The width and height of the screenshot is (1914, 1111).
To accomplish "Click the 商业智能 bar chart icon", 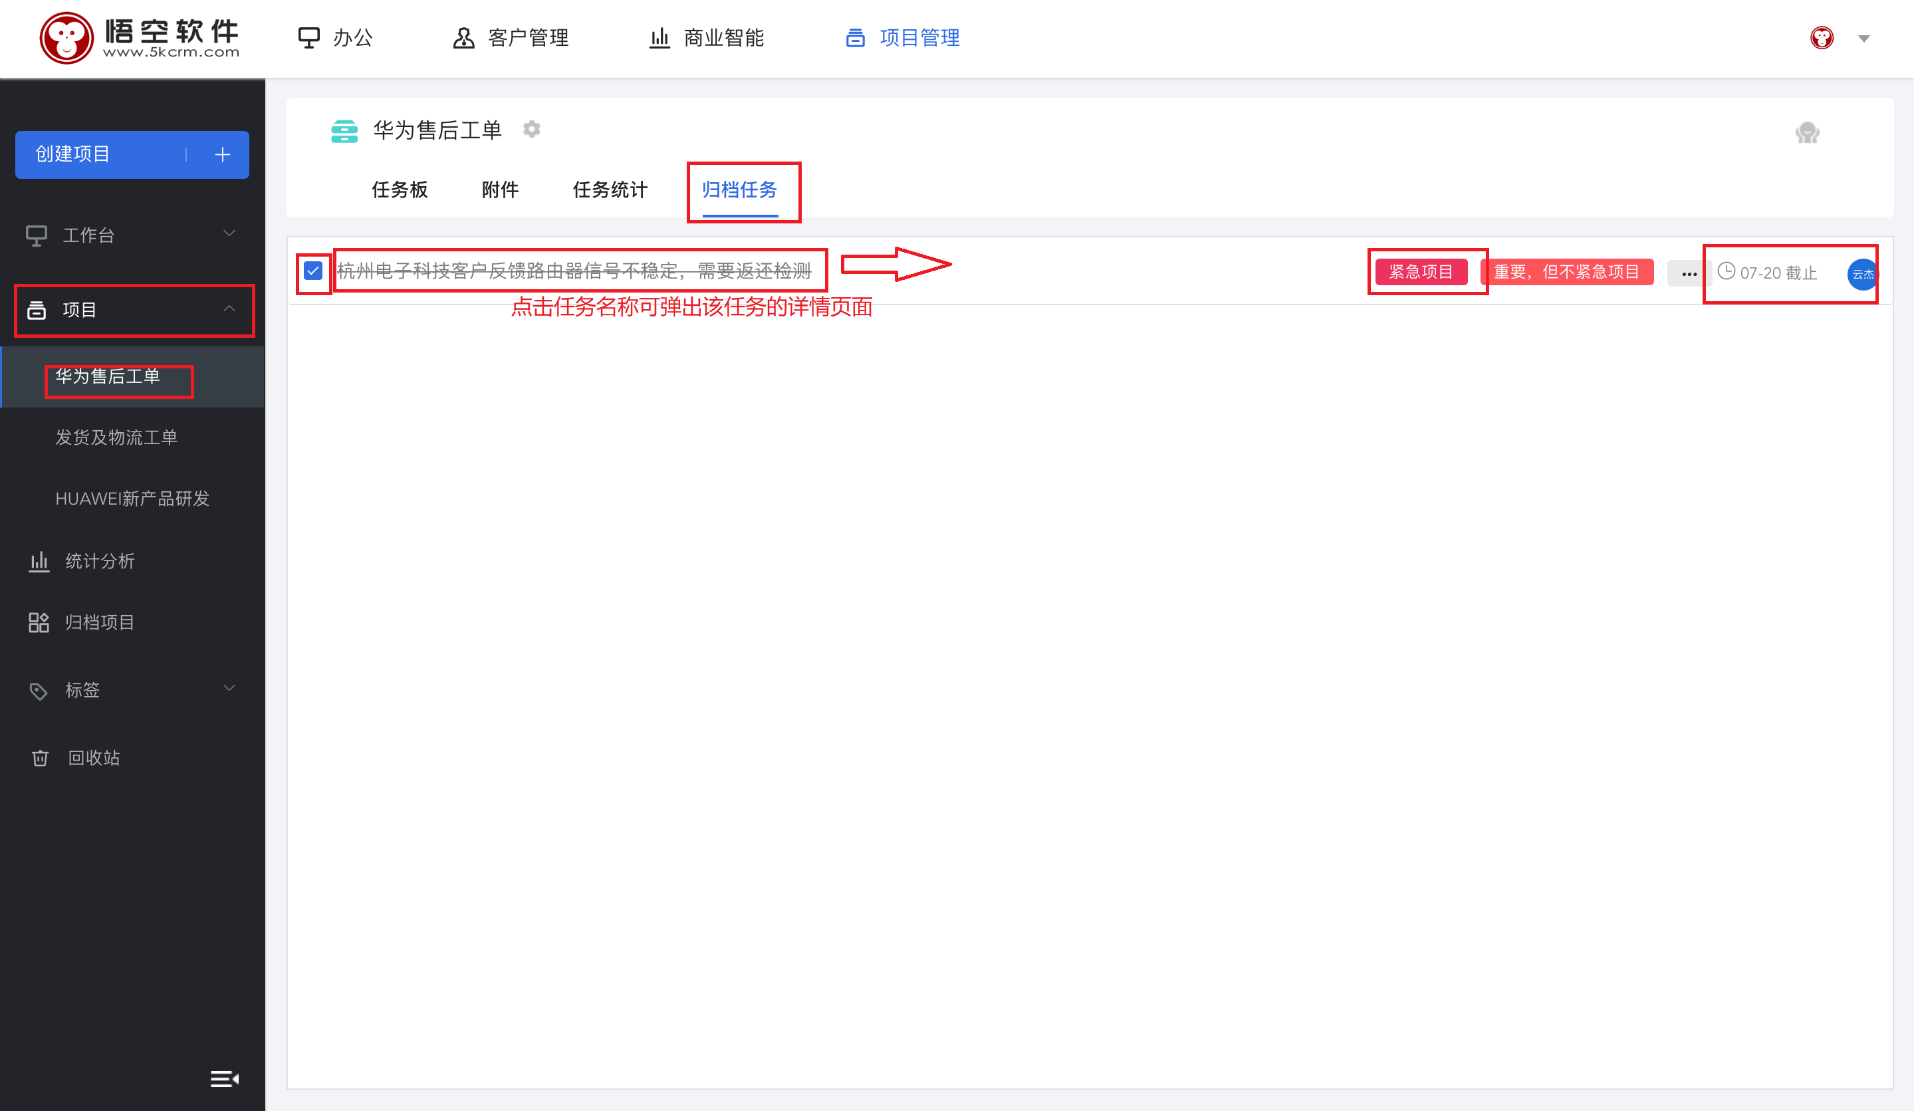I will tap(659, 38).
